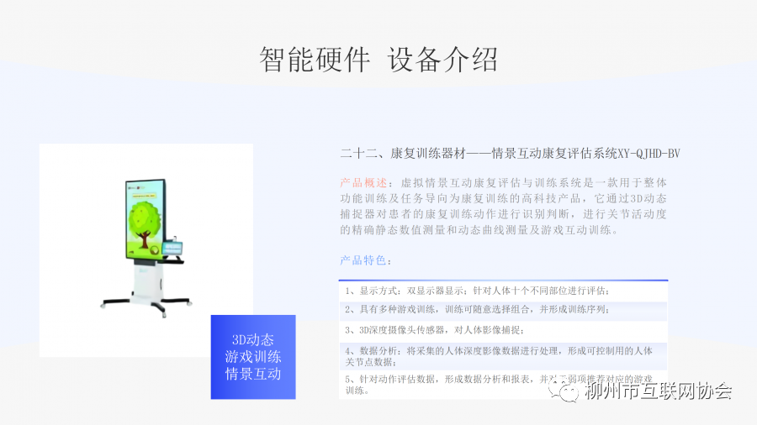Select feature row 5、针对动作评估数据

coord(503,385)
